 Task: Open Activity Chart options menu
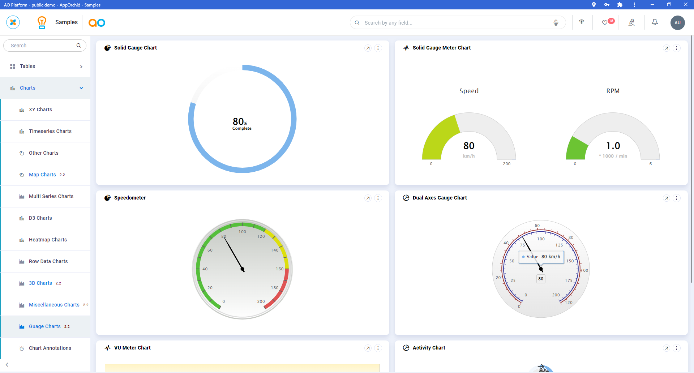(x=677, y=348)
